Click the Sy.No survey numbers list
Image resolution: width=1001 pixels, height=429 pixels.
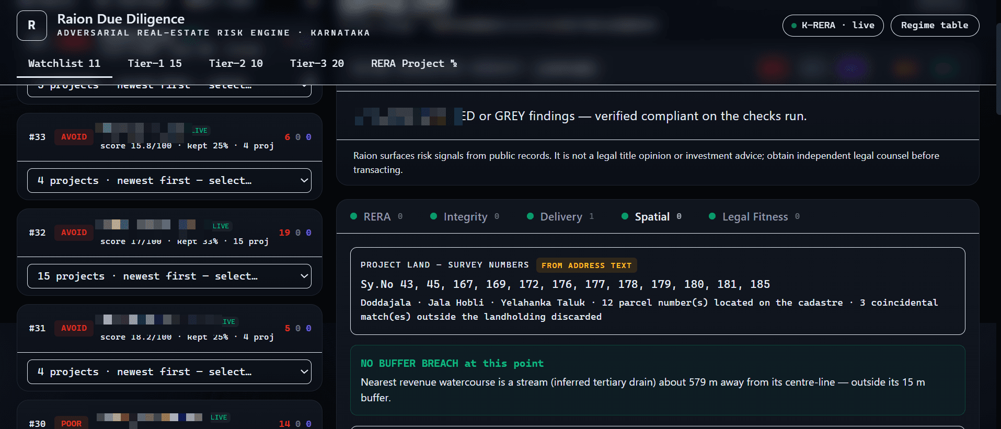[565, 284]
